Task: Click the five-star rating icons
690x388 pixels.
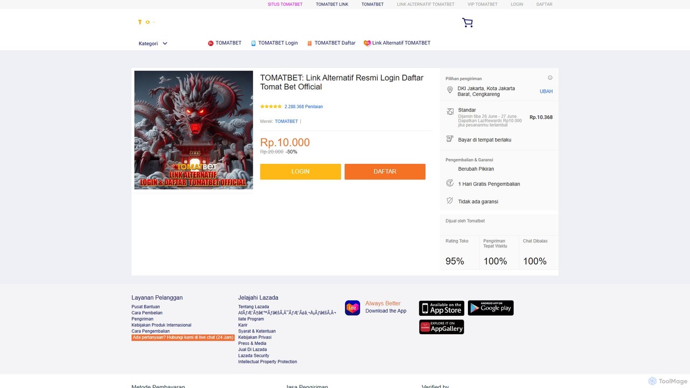Action: click(x=271, y=107)
